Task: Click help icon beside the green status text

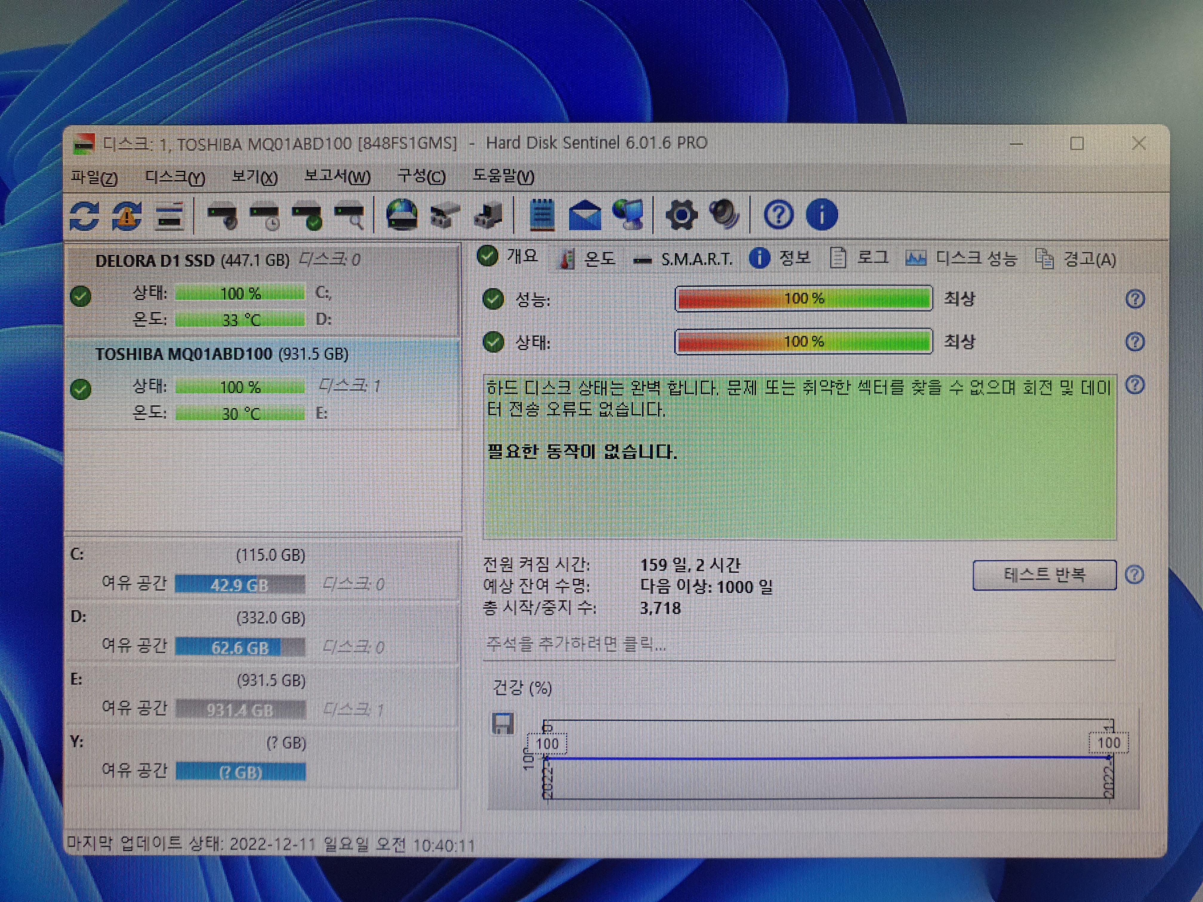Action: (1135, 385)
